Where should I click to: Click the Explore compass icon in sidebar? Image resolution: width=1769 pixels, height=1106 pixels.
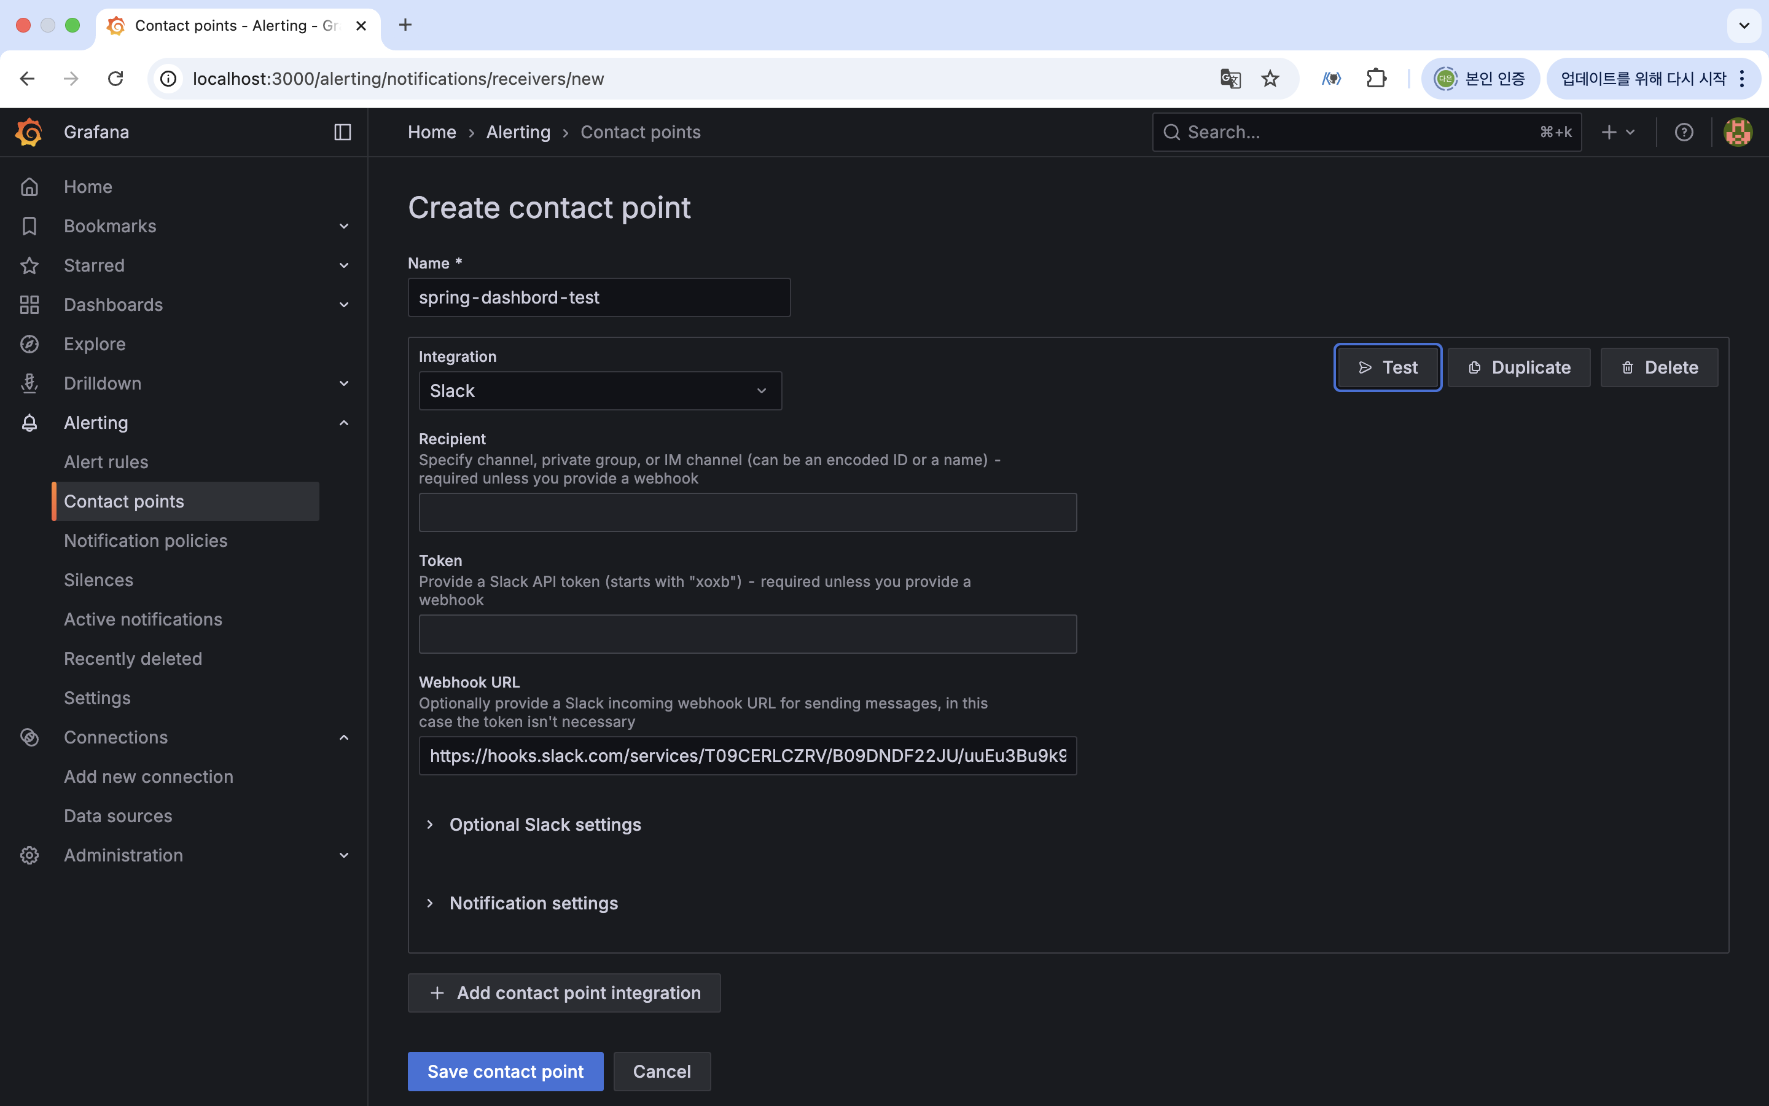tap(29, 344)
